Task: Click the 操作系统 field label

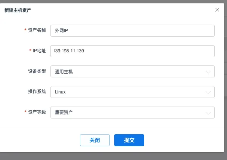Action: [37, 92]
